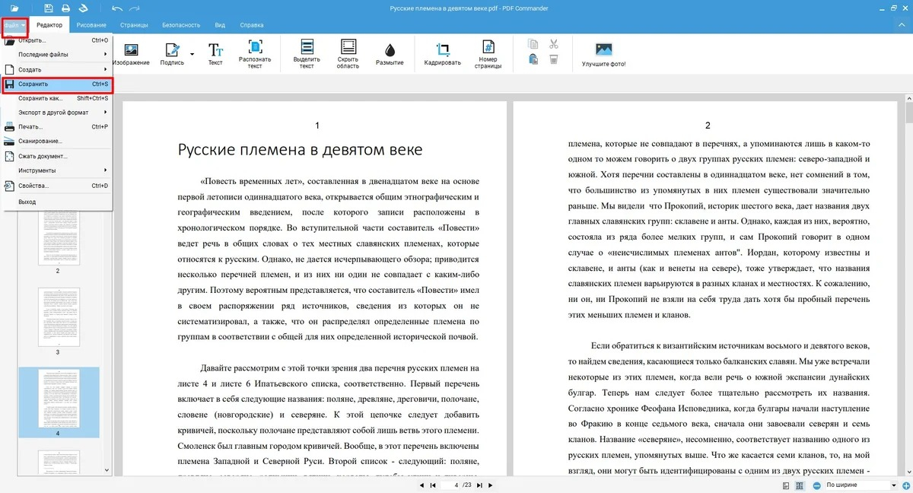The width and height of the screenshot is (913, 493).
Task: Select the Кадрировать crop tool
Action: pos(443,53)
